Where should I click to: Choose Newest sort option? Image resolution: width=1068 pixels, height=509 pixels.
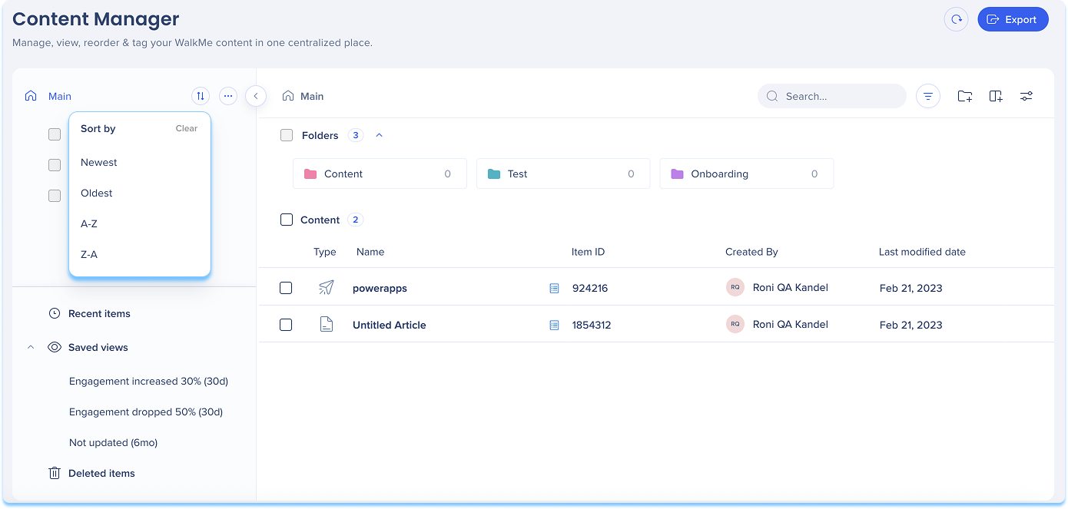[x=99, y=163]
